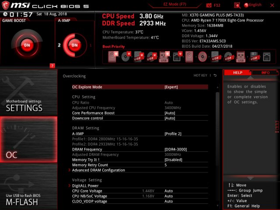The height and width of the screenshot is (210, 280).
Task: Select the legacy USB key boot icon
Action: pyautogui.click(x=241, y=57)
